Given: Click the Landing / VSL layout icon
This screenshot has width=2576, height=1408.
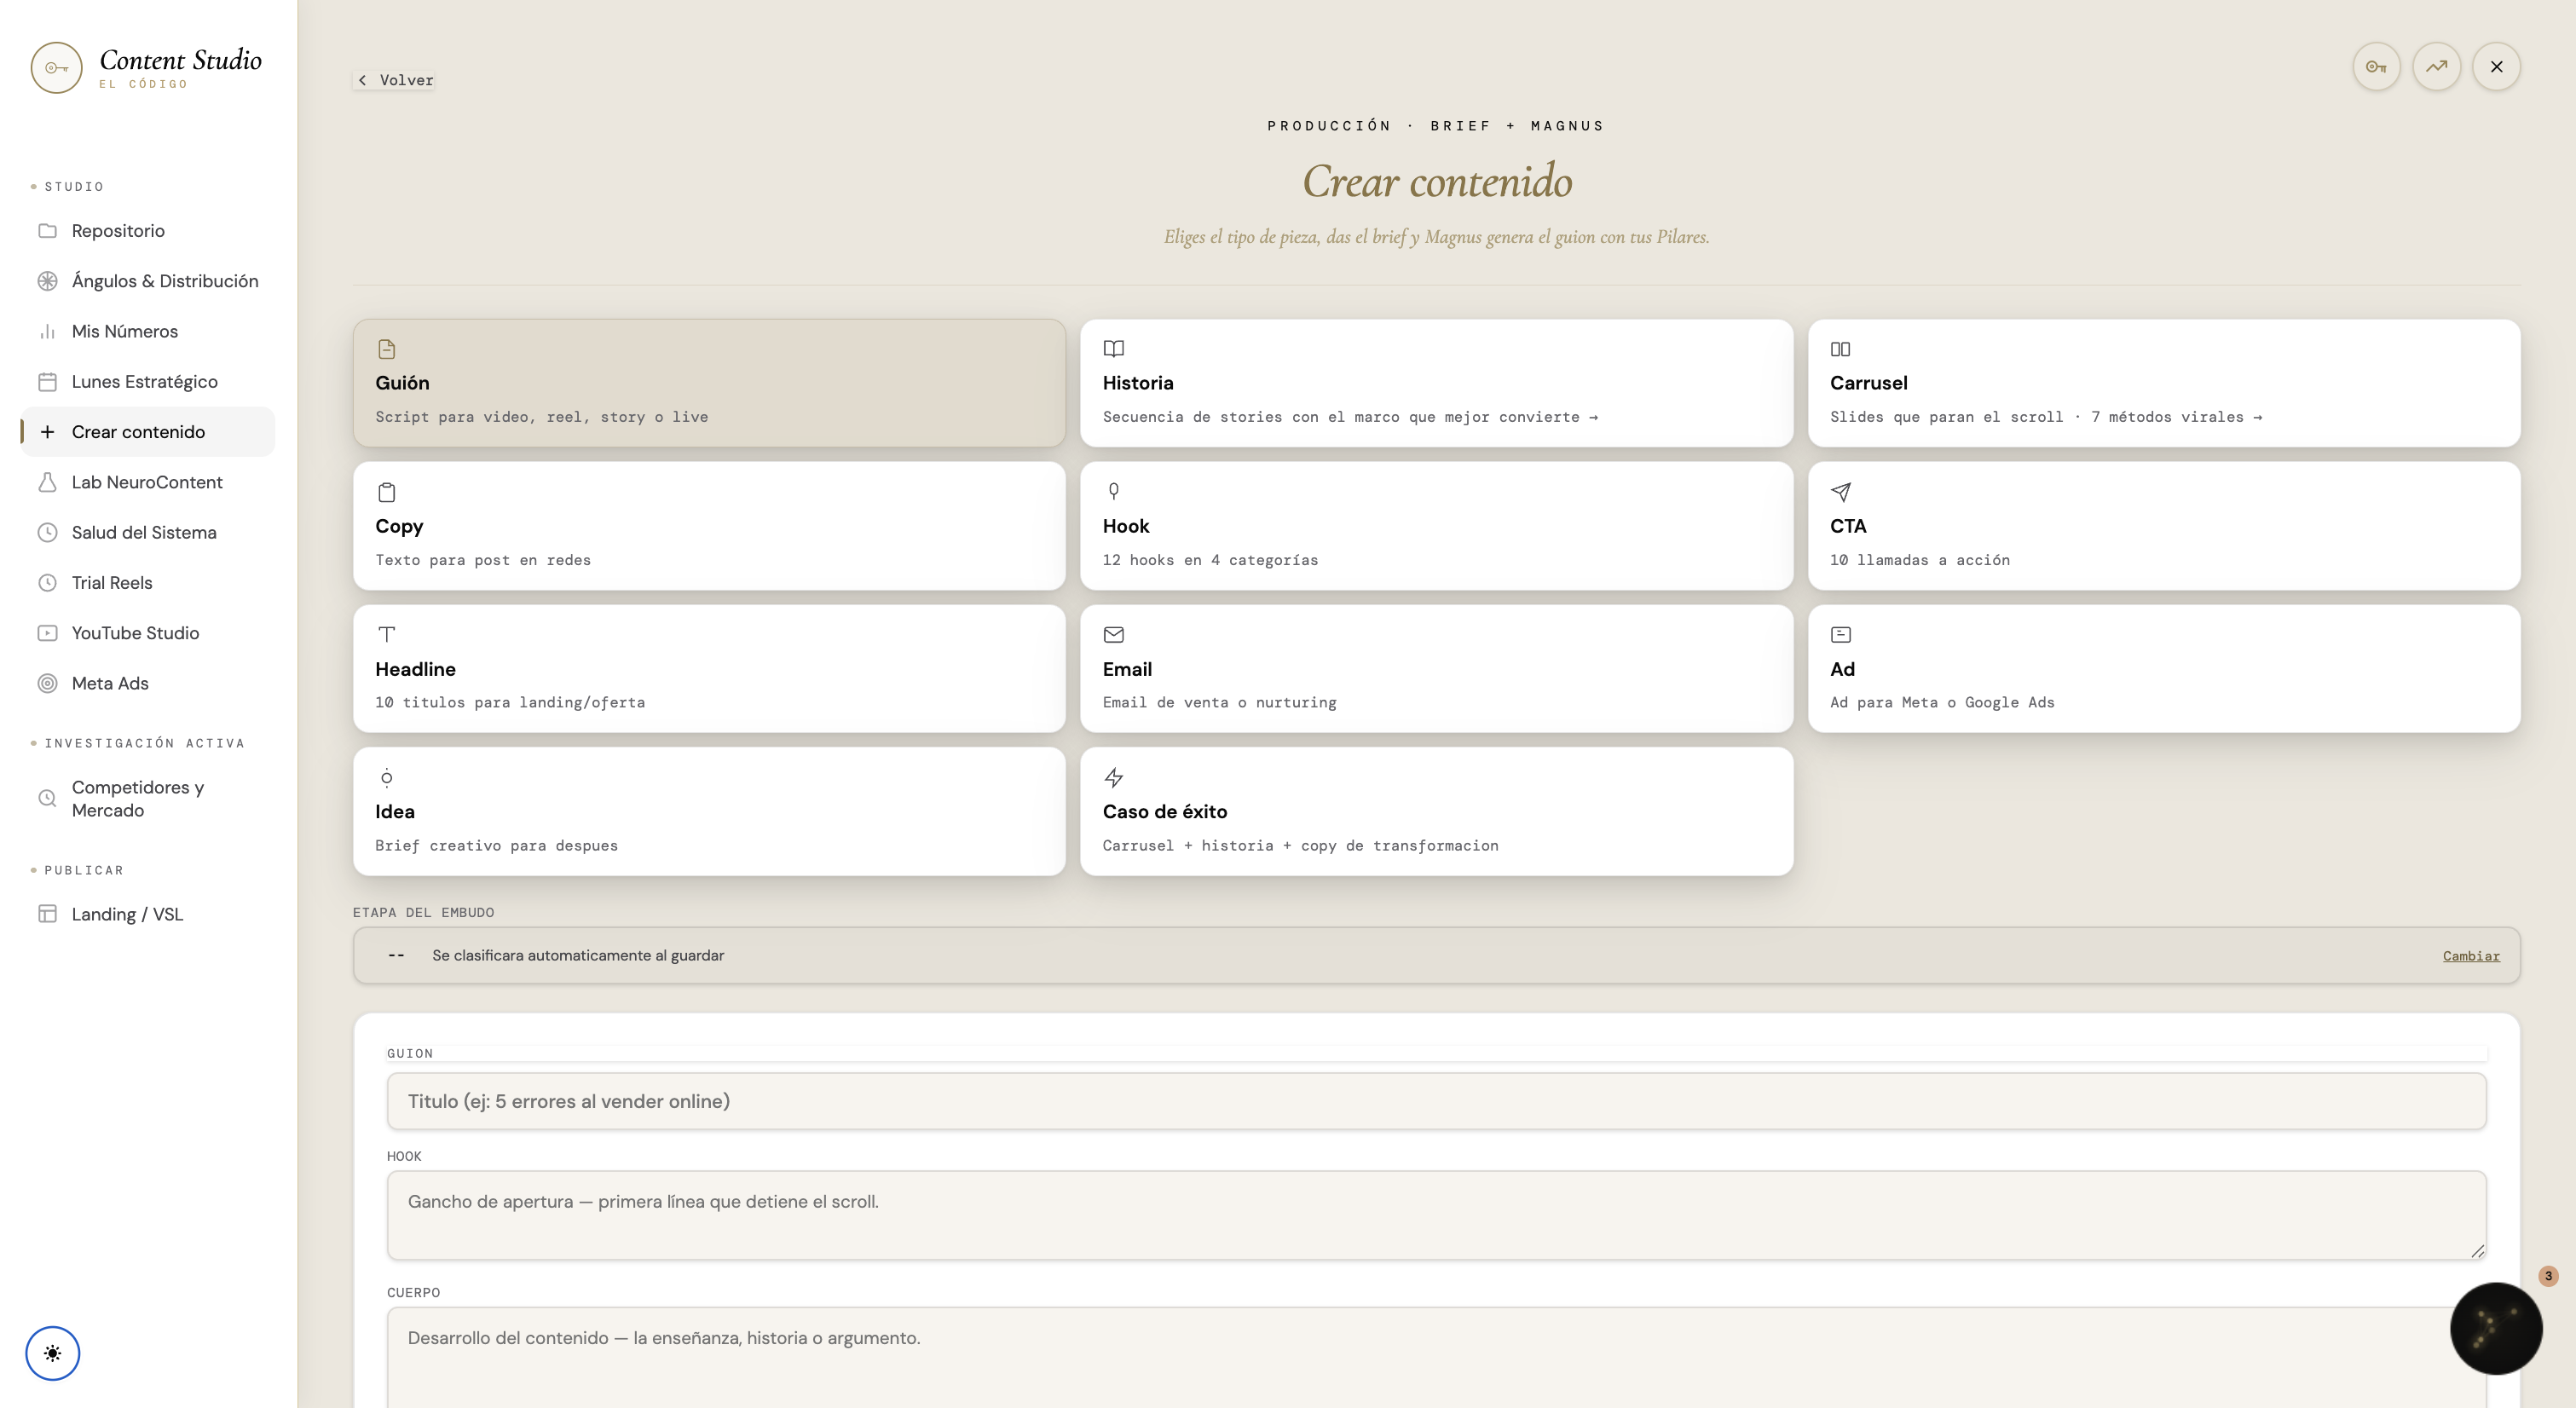Looking at the screenshot, I should click(47, 914).
